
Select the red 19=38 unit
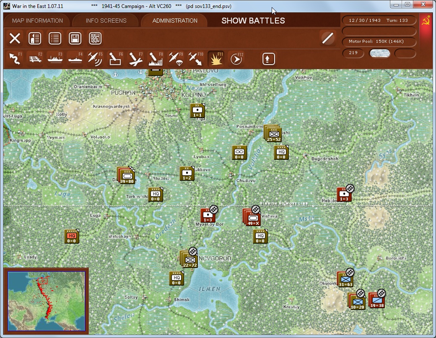click(x=377, y=300)
